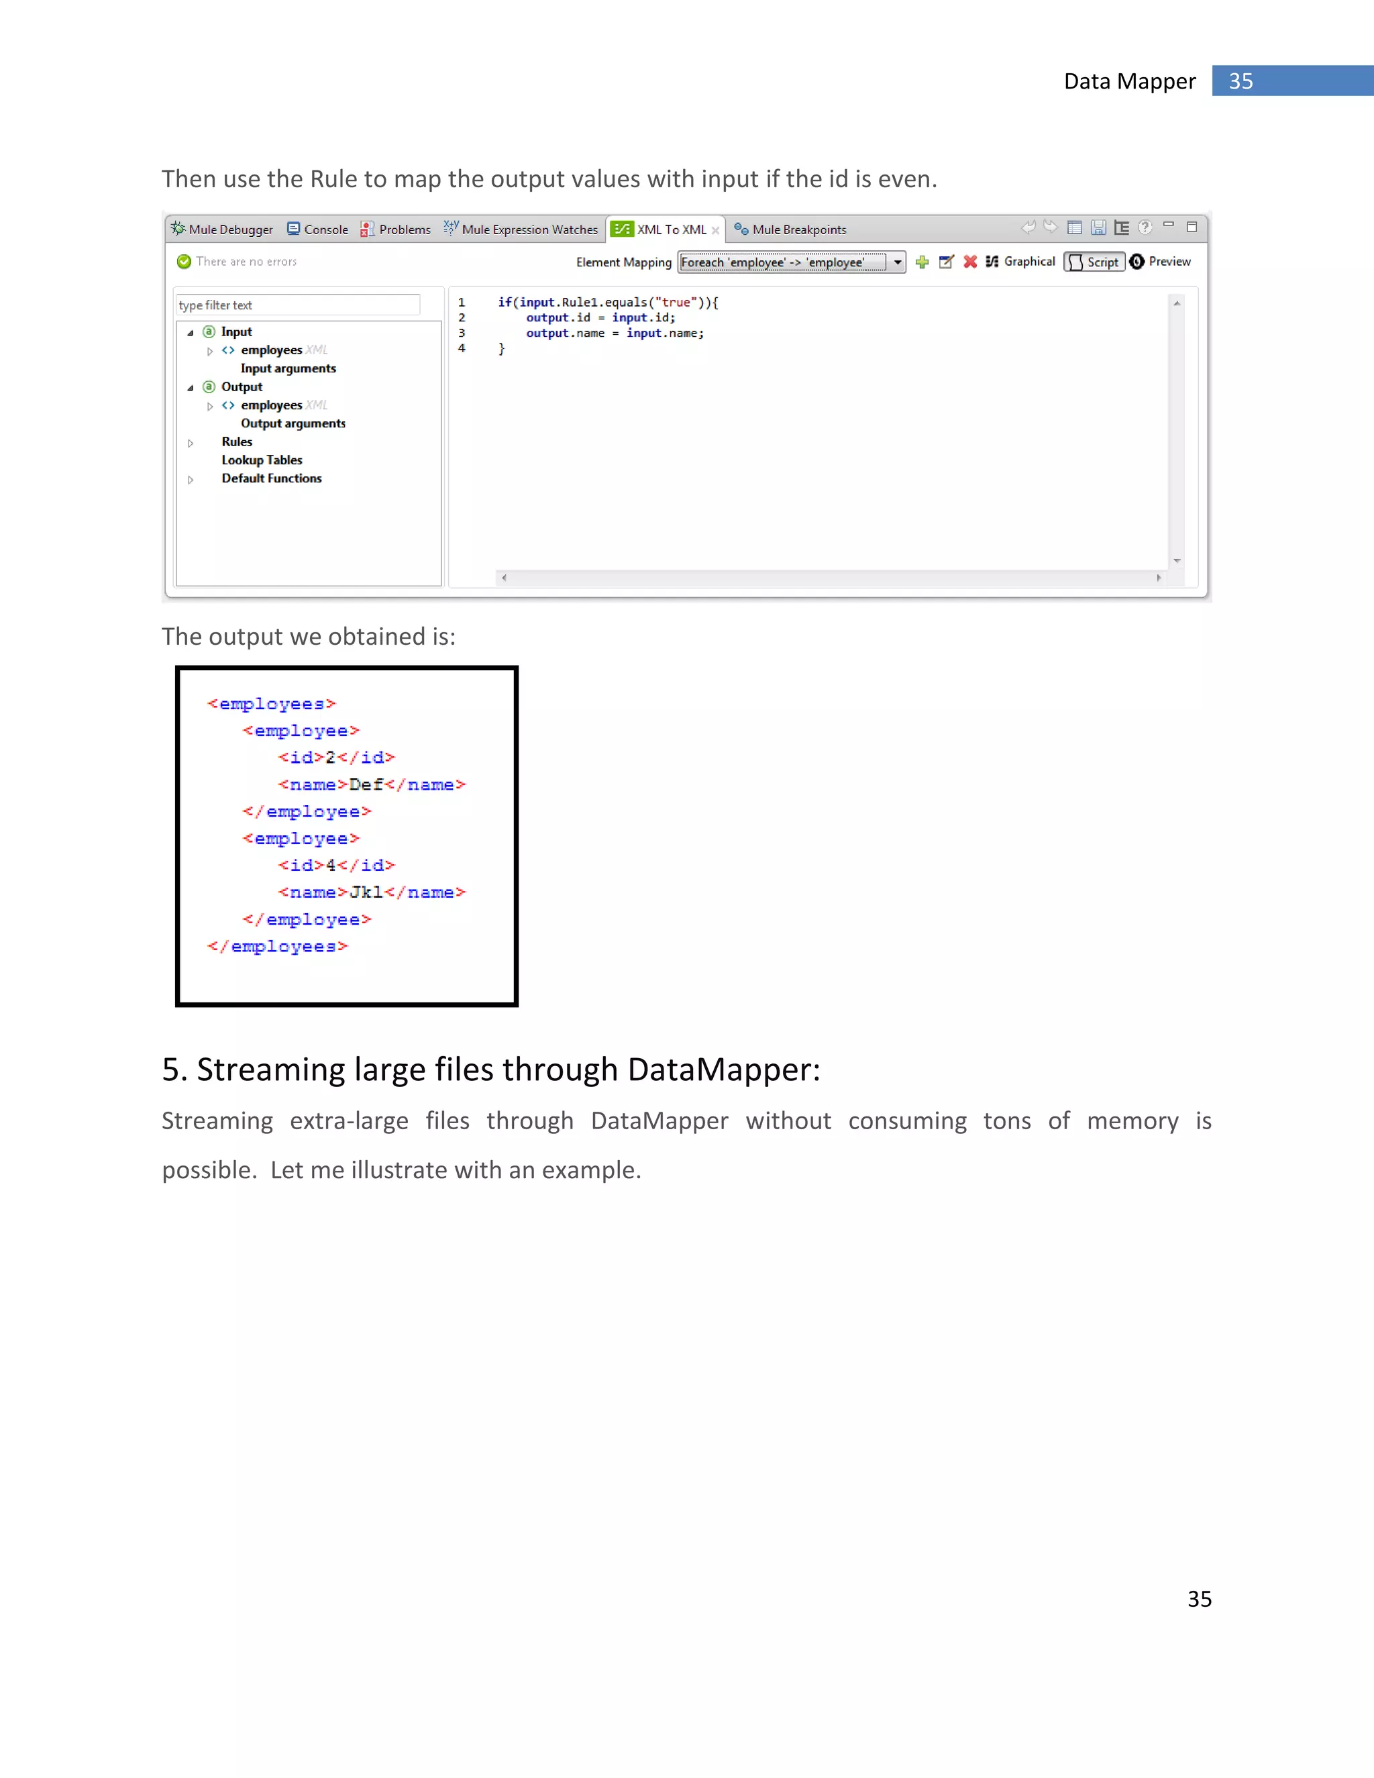Click the save floppy disk icon

coord(1098,228)
